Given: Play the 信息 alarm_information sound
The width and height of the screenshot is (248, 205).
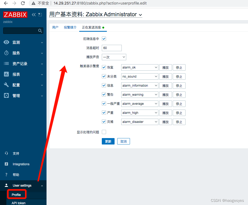Looking at the screenshot, I should click(x=165, y=86).
